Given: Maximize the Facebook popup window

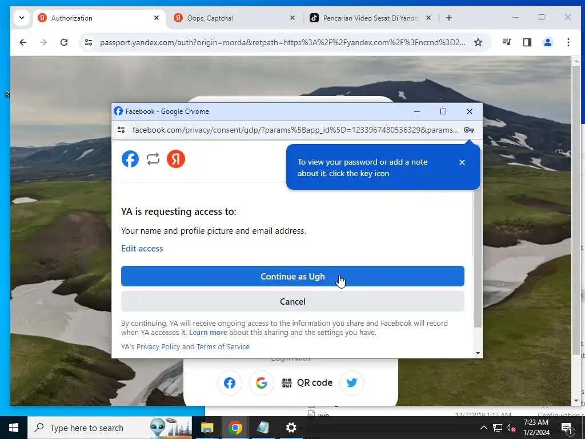Looking at the screenshot, I should coord(443,111).
